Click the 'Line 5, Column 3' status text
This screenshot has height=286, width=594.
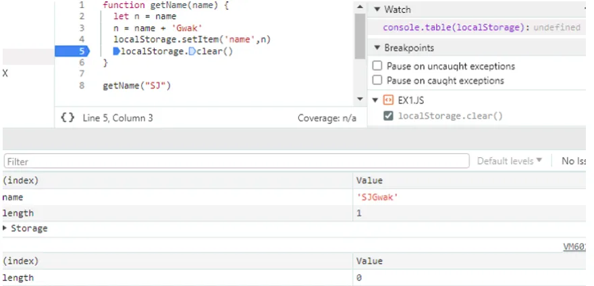click(x=118, y=118)
